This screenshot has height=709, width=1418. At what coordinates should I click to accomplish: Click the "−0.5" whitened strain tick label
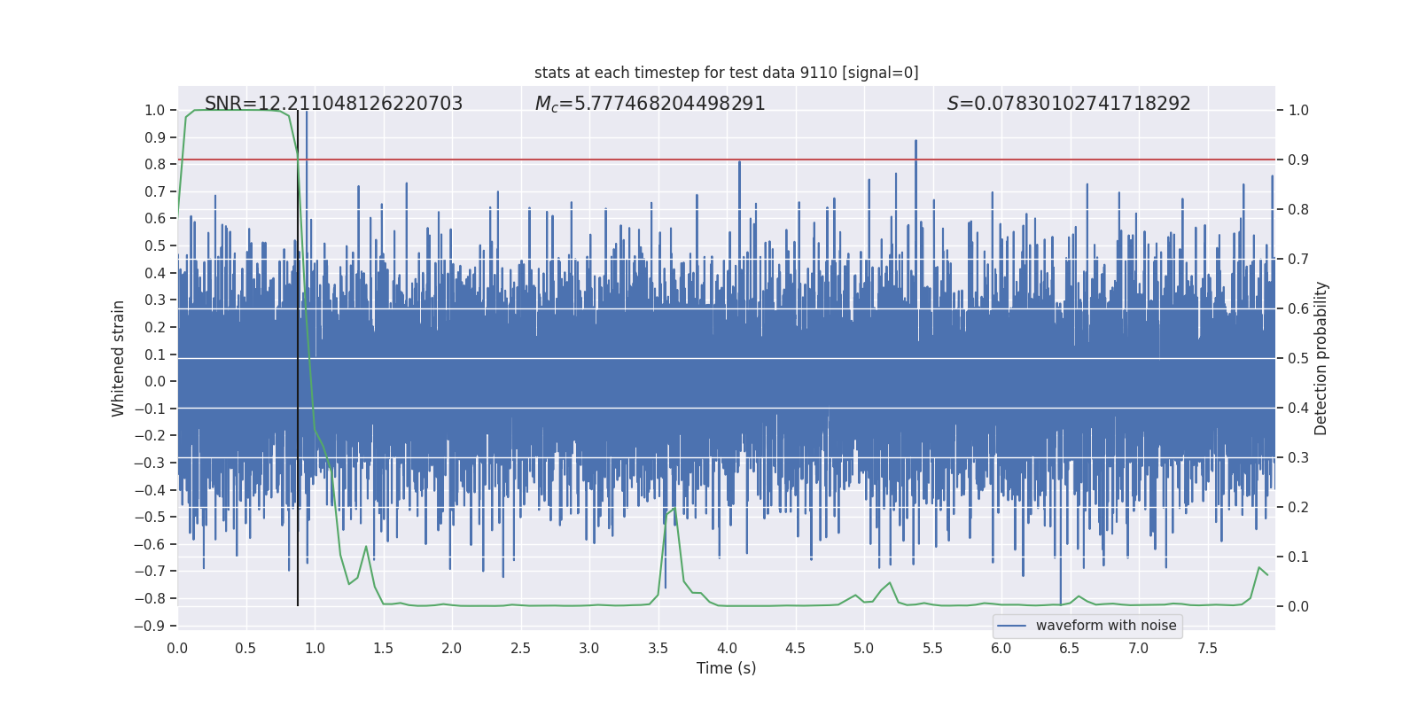150,517
